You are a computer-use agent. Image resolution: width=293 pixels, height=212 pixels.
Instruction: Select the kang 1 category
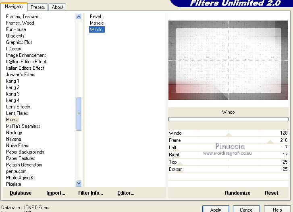pos(12,81)
